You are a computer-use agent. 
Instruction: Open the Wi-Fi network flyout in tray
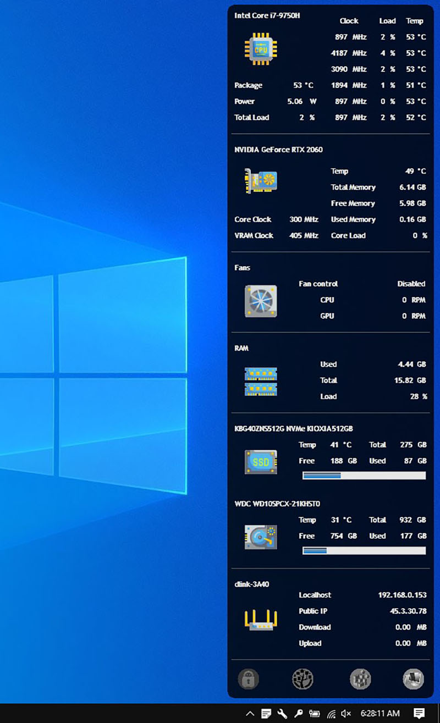point(331,714)
